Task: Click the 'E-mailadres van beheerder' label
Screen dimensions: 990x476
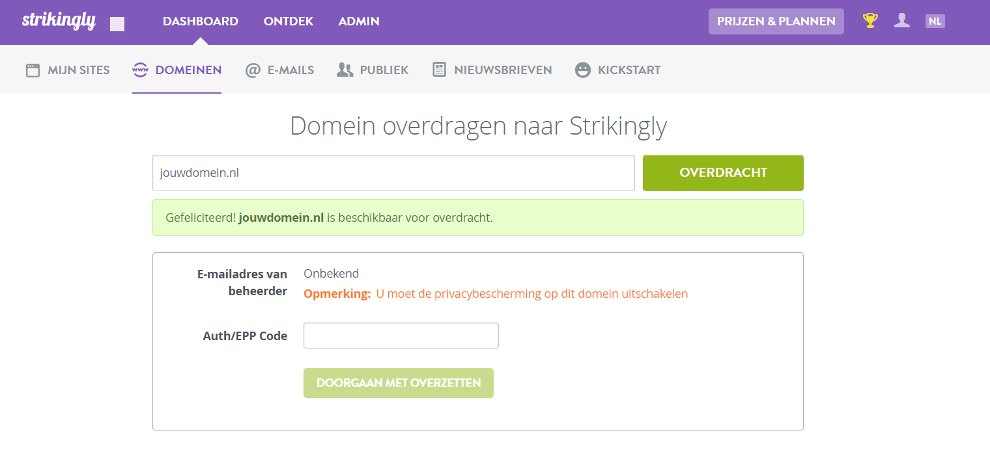Action: (242, 283)
